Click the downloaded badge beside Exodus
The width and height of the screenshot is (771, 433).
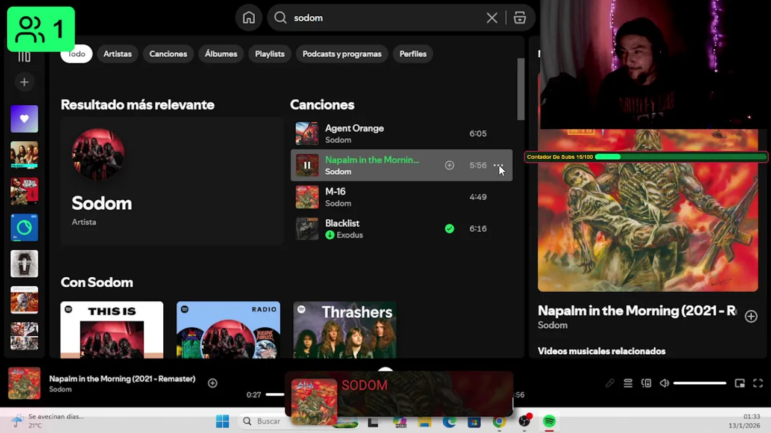(x=330, y=235)
